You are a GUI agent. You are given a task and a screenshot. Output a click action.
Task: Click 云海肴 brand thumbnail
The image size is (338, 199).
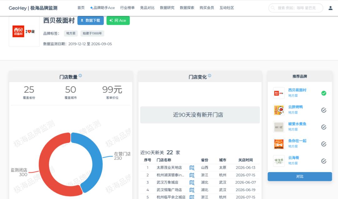tap(279, 161)
